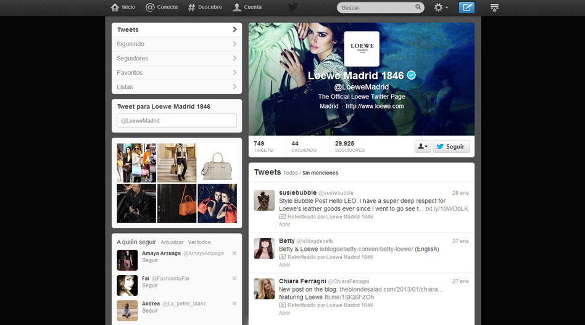585x325 pixels.
Task: Click the retweet icon on Chiara Ferragni's tweet
Action: [283, 305]
